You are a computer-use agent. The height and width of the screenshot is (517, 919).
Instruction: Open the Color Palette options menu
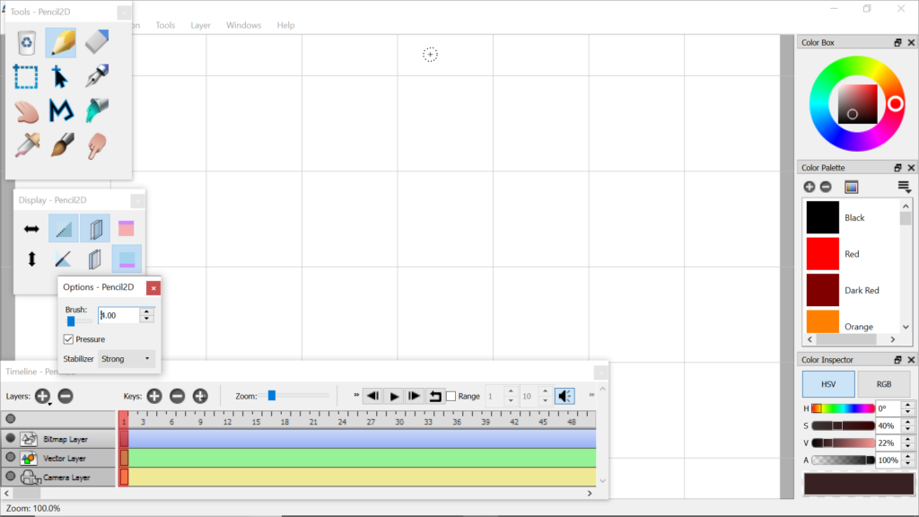coord(904,187)
